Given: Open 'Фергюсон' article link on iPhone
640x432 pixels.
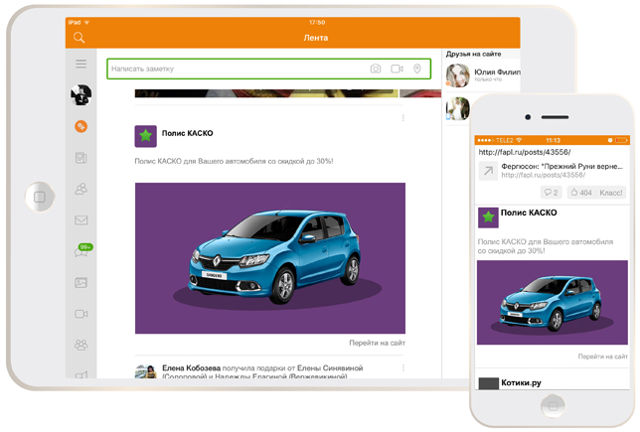Looking at the screenshot, I should (x=561, y=166).
